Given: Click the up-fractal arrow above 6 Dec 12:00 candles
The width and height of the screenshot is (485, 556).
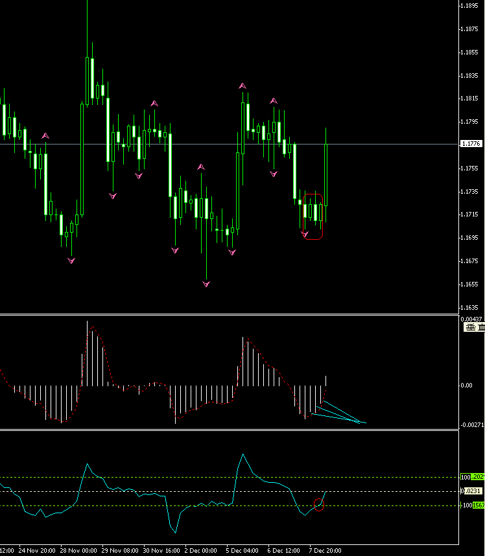Looking at the screenshot, I should (274, 101).
